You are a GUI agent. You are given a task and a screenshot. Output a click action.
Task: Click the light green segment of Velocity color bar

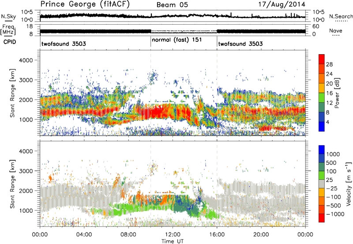tap(322, 175)
